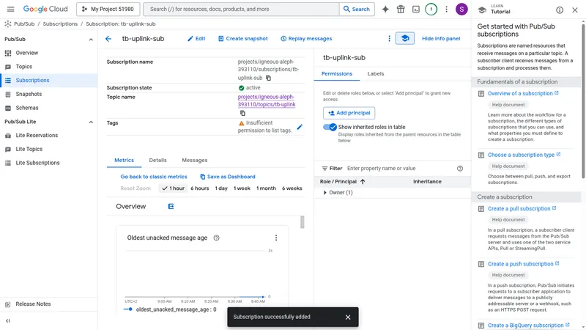The width and height of the screenshot is (586, 330).
Task: Open help for Oldest unacked message age
Action: pos(216,238)
